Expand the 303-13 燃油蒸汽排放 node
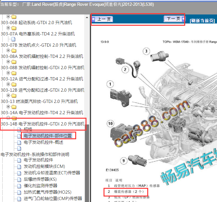 pyautogui.click(x=8, y=96)
